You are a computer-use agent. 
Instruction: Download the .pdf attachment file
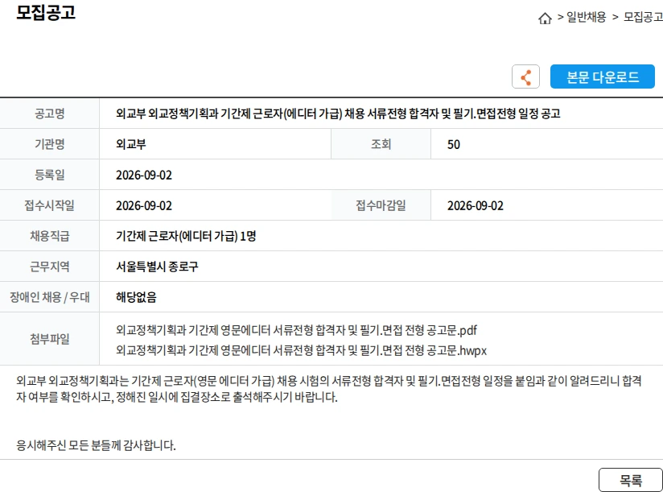tap(296, 330)
